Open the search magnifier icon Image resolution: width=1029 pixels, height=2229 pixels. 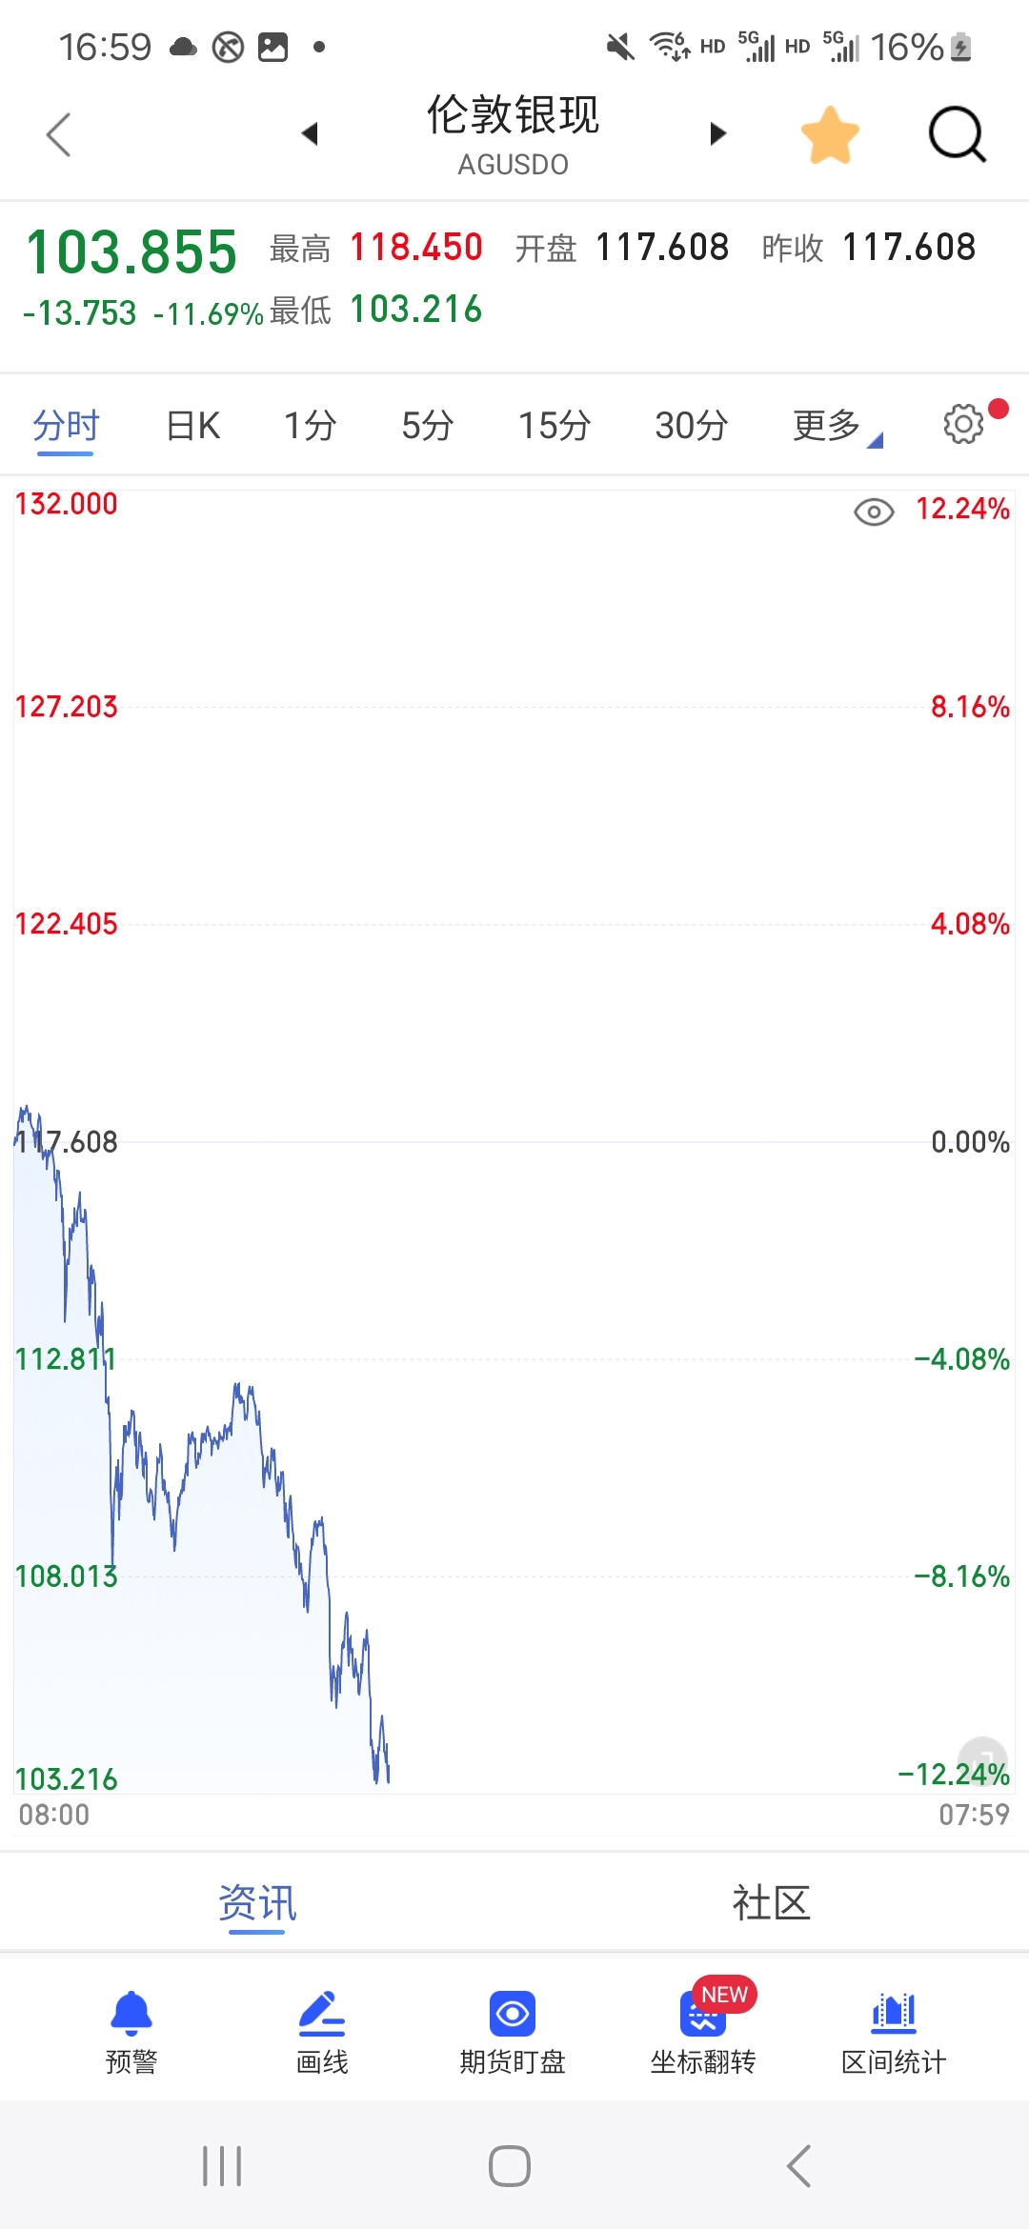(x=958, y=134)
